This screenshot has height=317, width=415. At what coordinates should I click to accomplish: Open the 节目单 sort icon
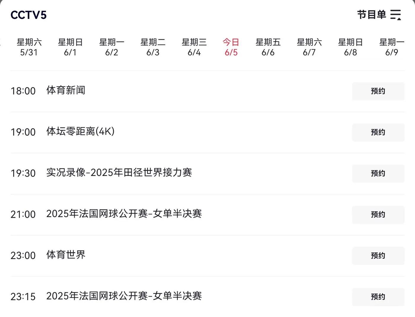396,14
